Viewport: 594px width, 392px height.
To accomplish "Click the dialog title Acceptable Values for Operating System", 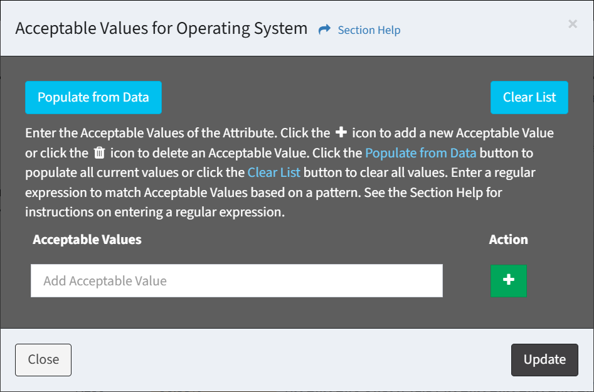I will click(161, 28).
